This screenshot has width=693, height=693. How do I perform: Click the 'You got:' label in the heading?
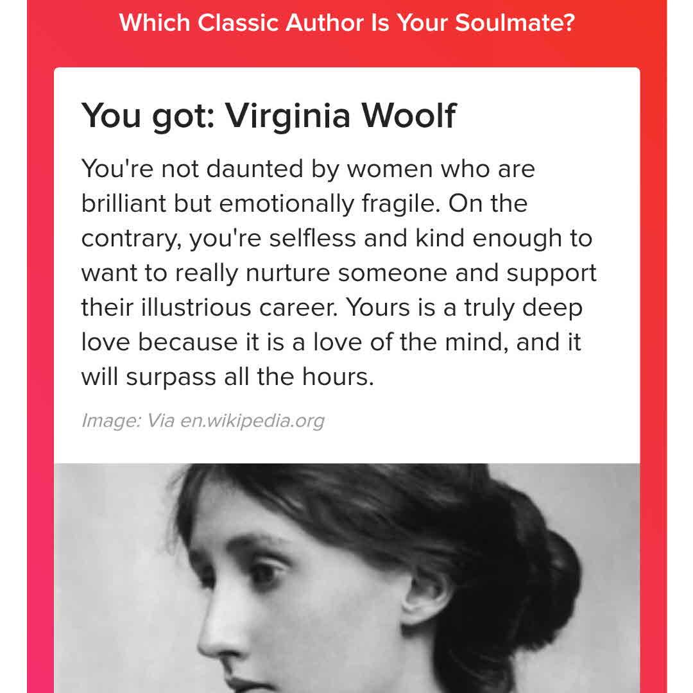pyautogui.click(x=148, y=116)
